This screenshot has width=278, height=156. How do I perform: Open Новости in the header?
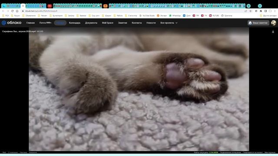151,23
